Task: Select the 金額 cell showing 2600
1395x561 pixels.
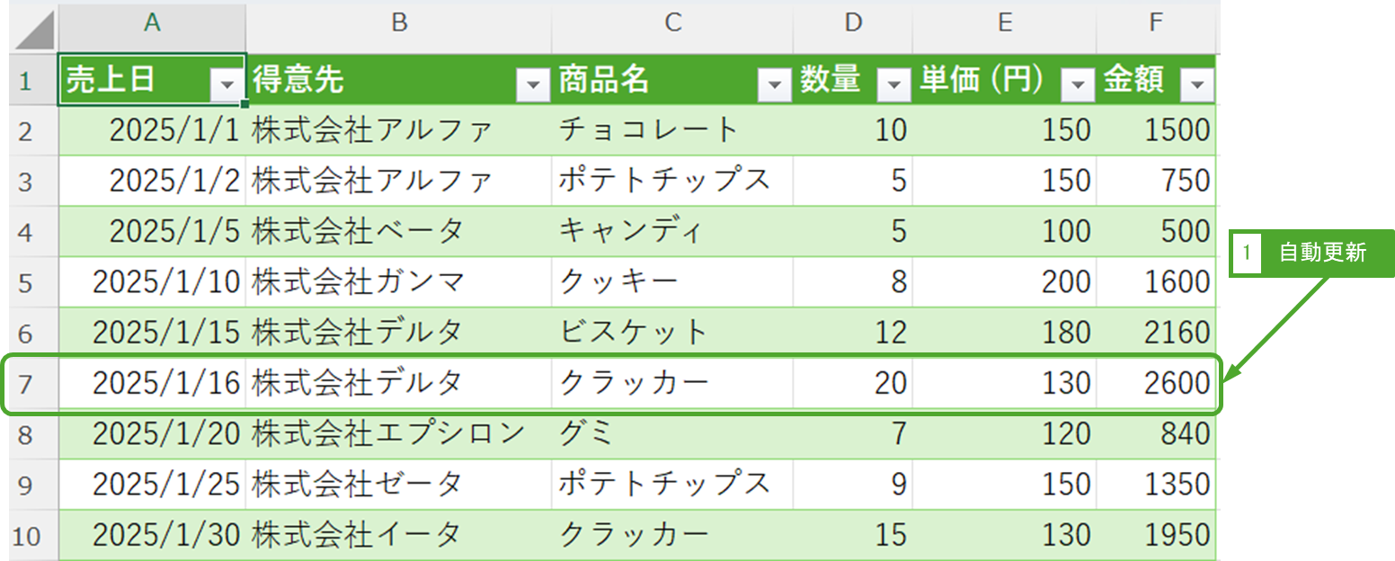Action: point(1169,385)
